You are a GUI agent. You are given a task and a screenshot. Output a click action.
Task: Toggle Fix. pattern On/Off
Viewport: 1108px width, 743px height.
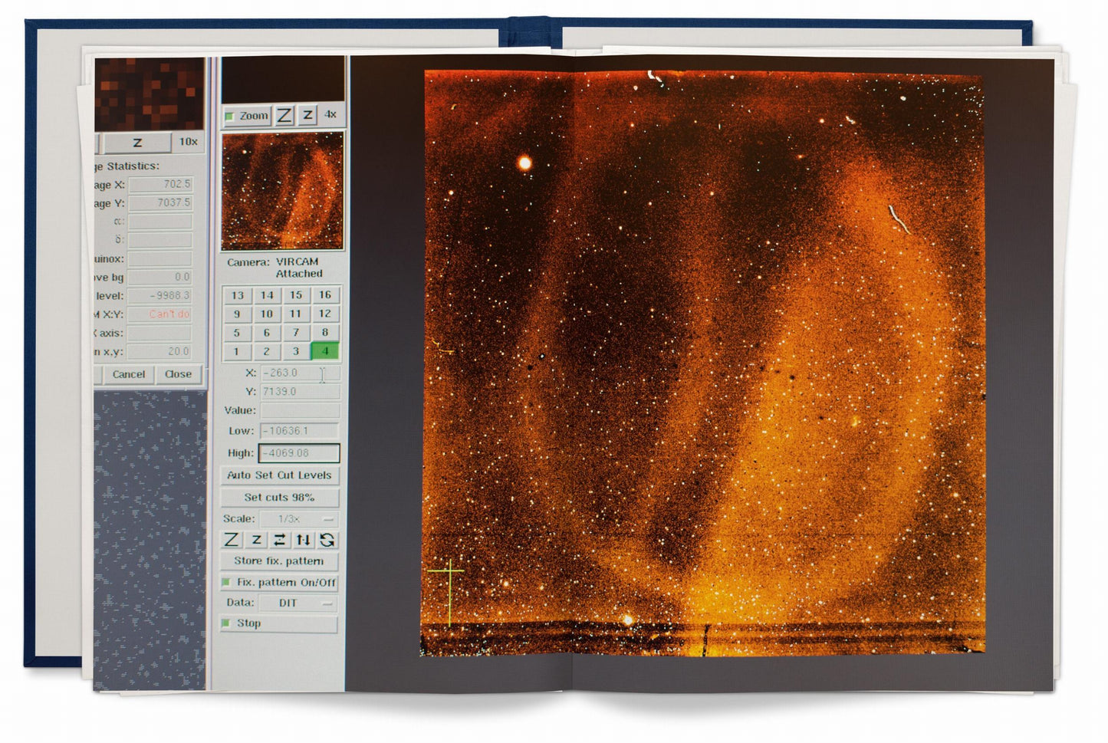226,583
